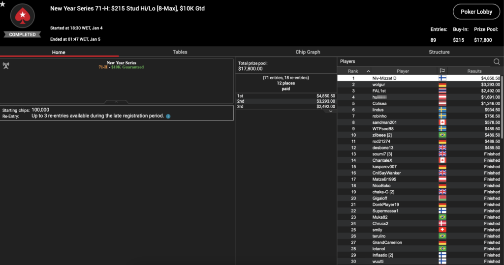Click the re-entry info icon
Screen dimensions: 504x265
point(168,117)
